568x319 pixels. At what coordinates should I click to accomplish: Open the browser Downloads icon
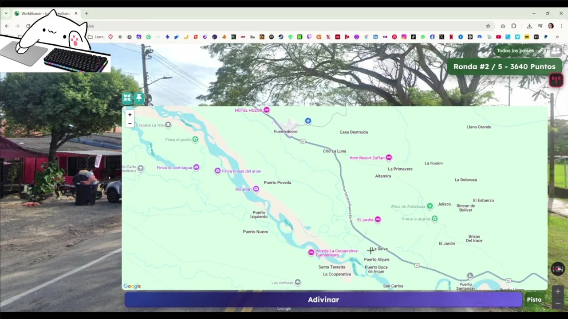point(529,26)
